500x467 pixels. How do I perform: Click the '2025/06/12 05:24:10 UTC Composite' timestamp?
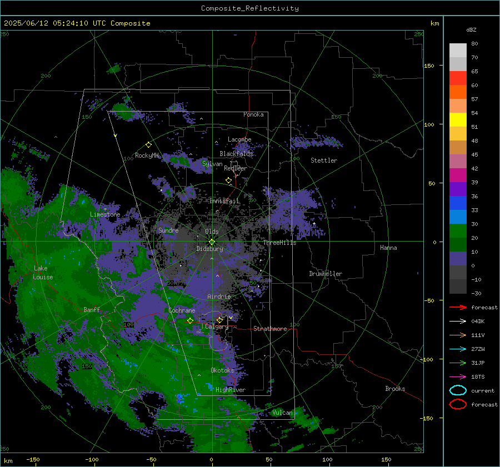tap(77, 23)
